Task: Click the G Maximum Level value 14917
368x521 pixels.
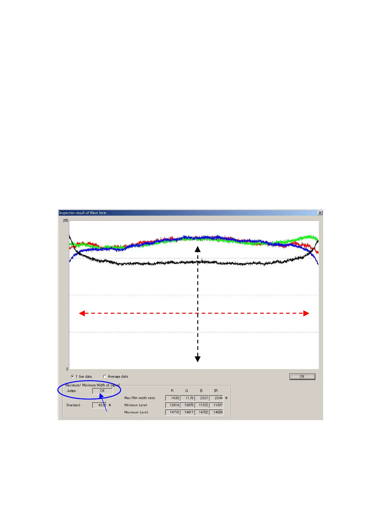Action: coord(187,412)
